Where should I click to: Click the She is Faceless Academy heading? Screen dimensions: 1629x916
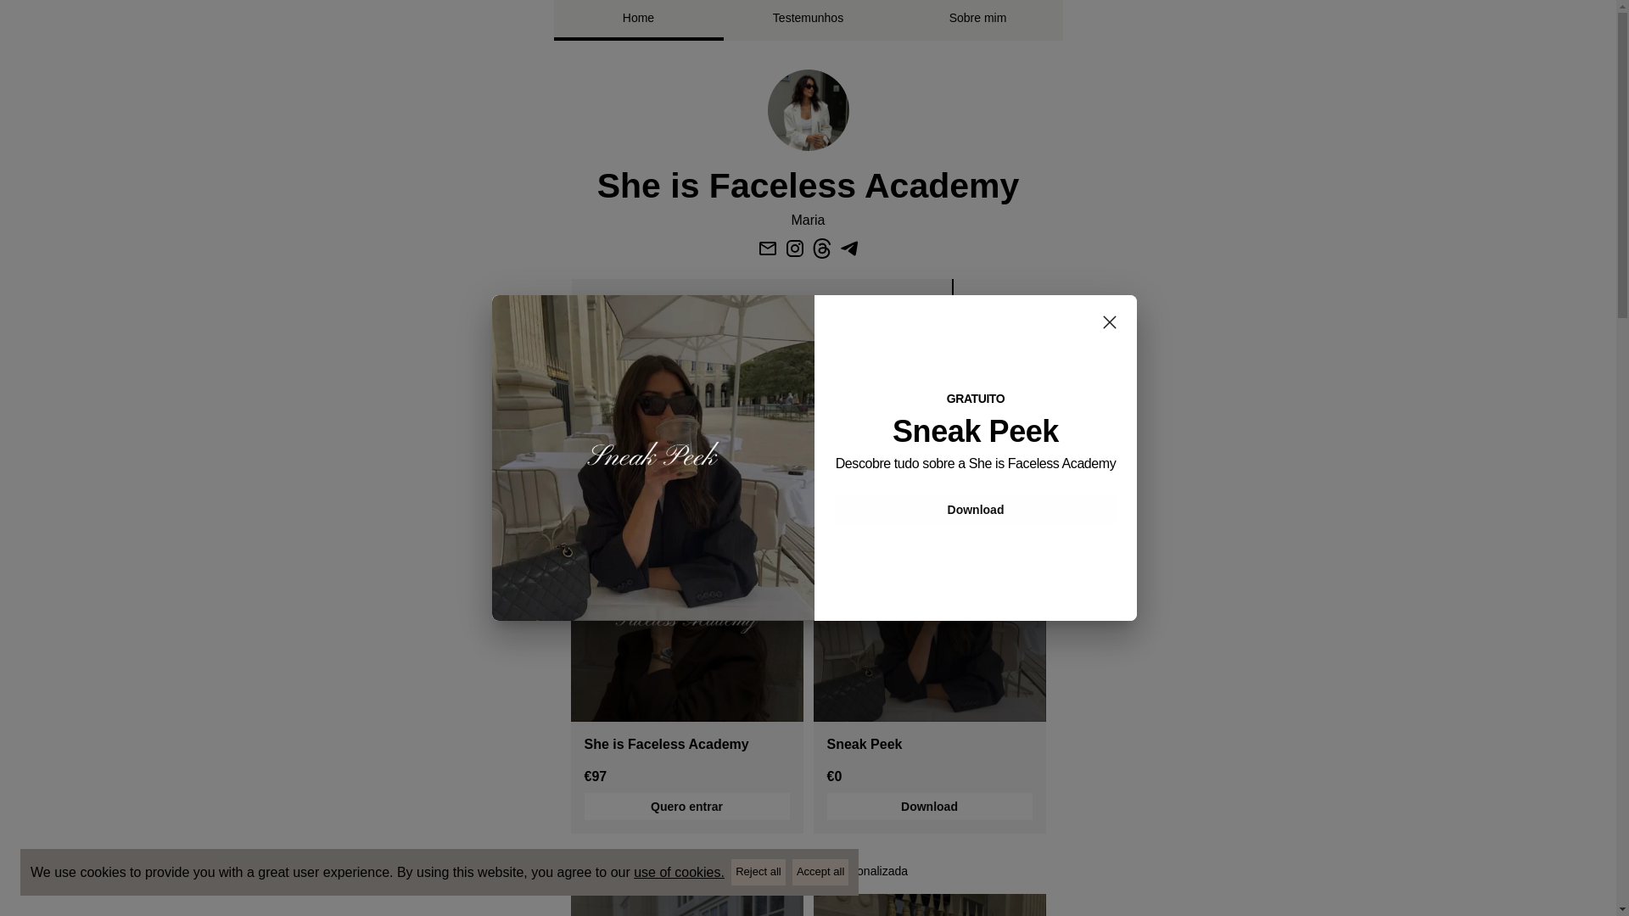point(808,186)
